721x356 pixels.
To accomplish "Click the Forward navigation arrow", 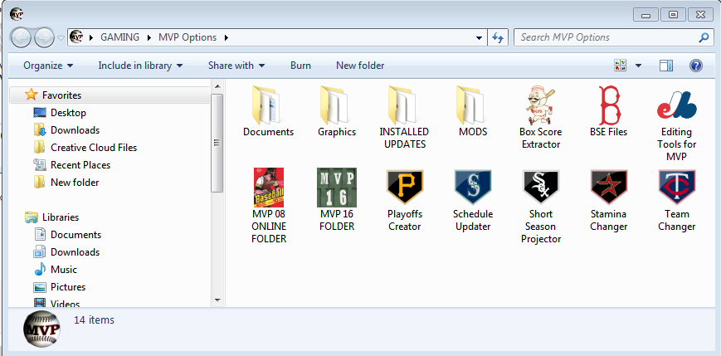I will (45, 37).
